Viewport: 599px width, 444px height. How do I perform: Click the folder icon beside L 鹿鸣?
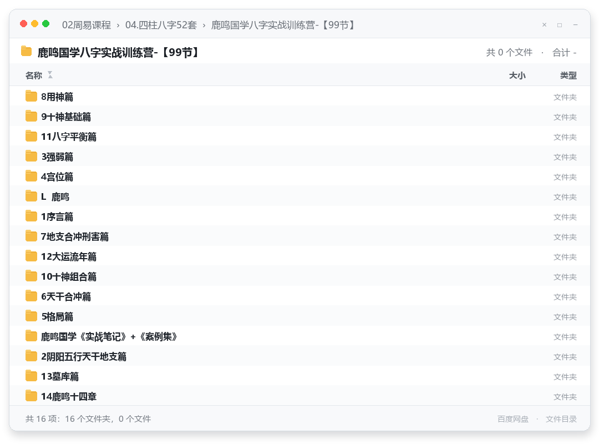(x=31, y=196)
